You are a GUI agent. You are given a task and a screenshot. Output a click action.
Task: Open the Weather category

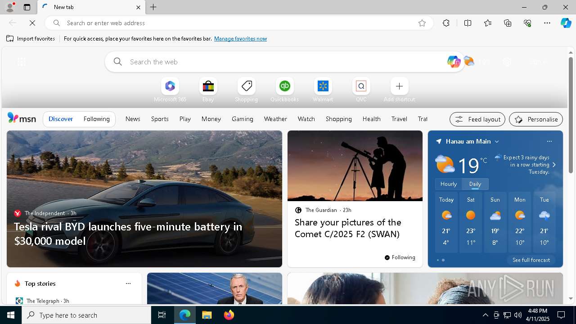pyautogui.click(x=275, y=119)
